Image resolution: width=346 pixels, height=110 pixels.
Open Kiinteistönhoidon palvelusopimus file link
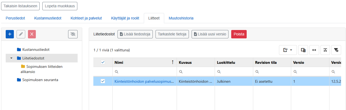click(x=144, y=81)
